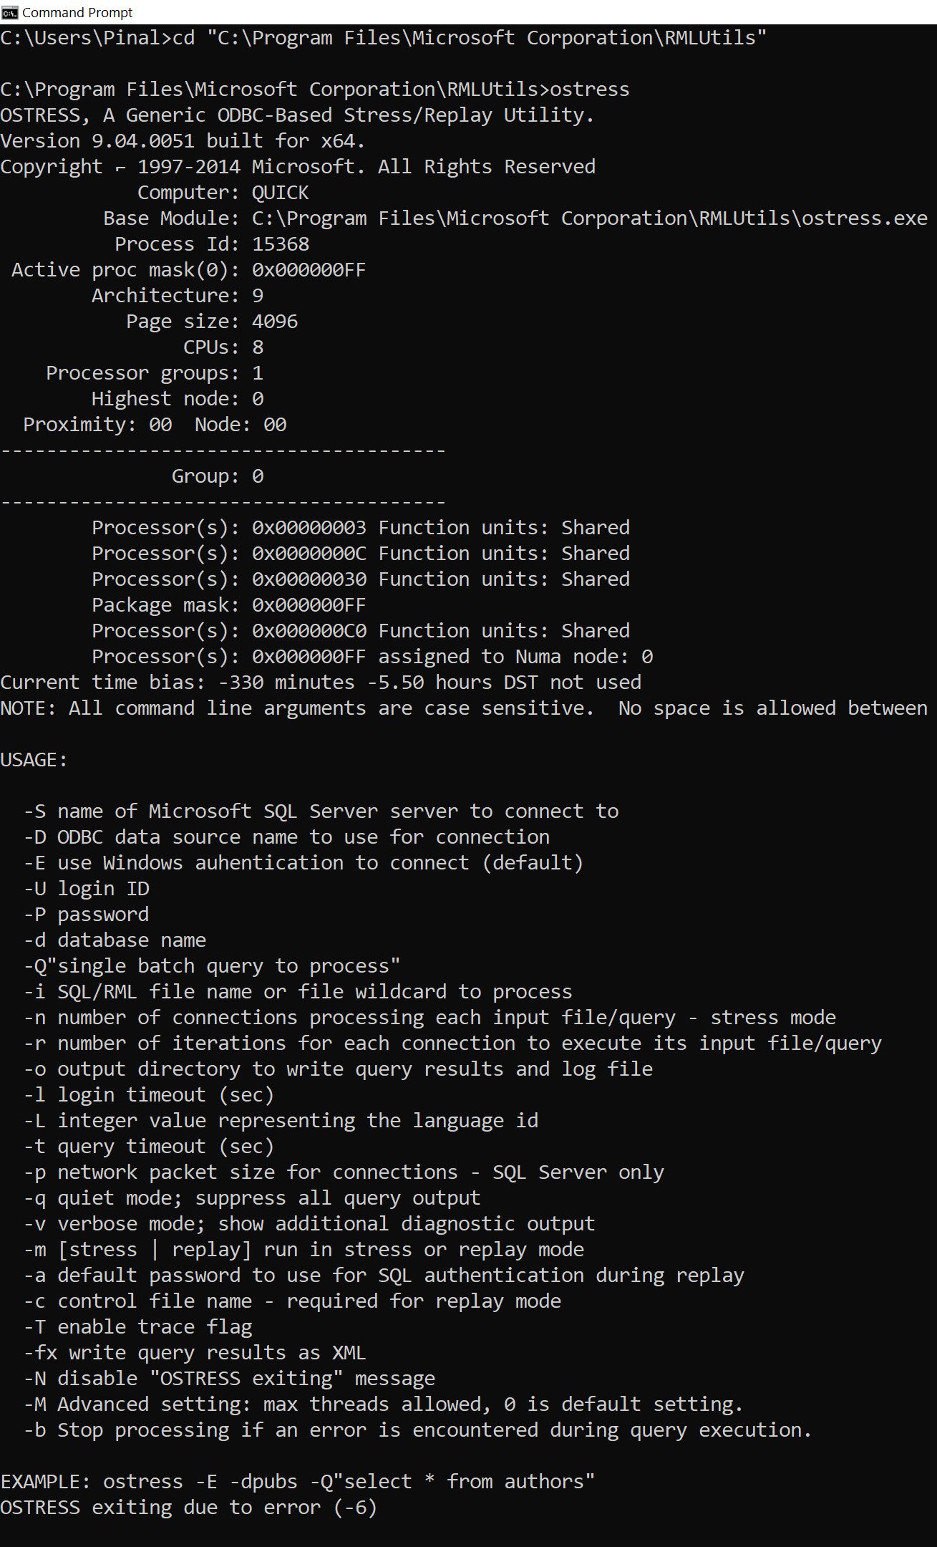Click the '-n number of connections' option
This screenshot has height=1547, width=937.
[x=429, y=1018]
